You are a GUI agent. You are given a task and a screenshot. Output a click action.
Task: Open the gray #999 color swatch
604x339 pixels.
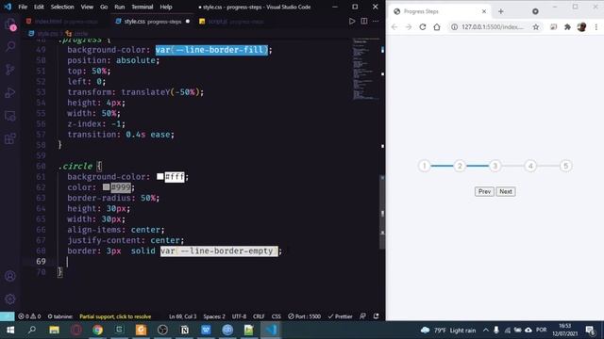tap(106, 187)
